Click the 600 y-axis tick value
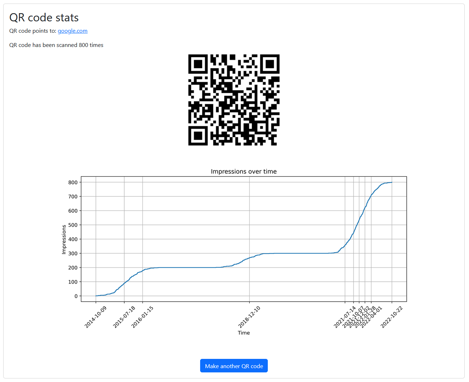The width and height of the screenshot is (469, 382). point(73,211)
